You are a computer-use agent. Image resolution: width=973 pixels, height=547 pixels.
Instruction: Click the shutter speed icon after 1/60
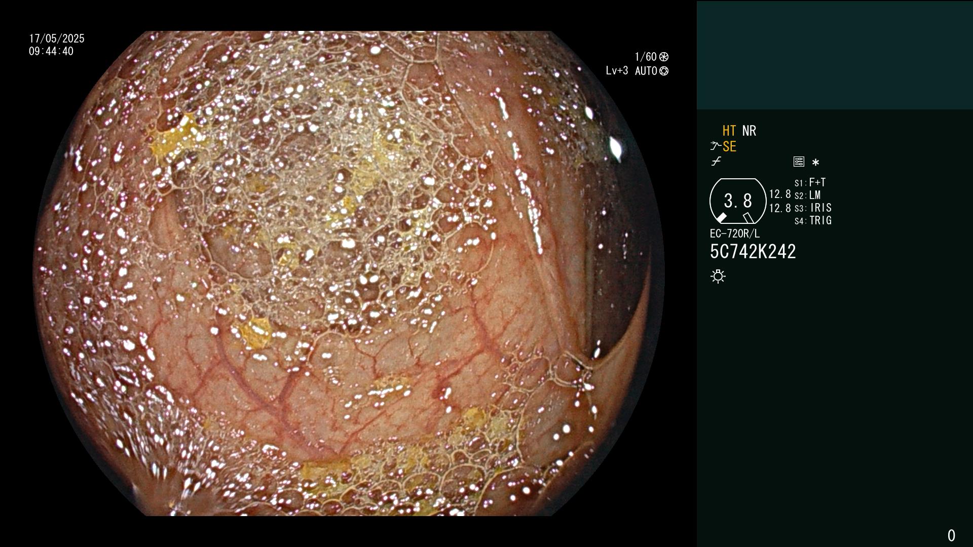tap(664, 57)
